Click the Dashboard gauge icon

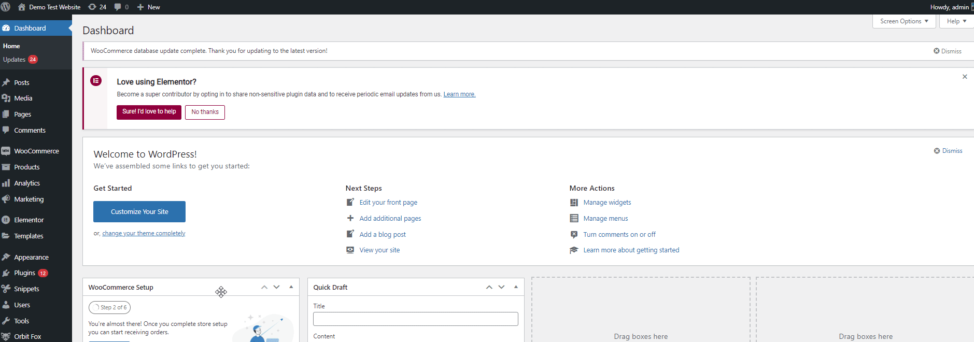coord(6,28)
